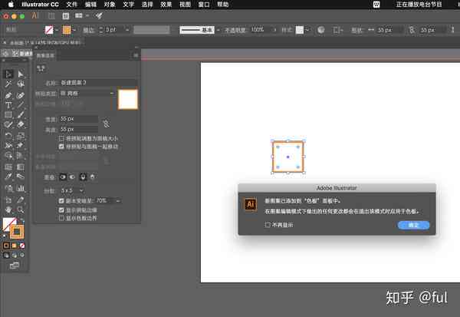The image size is (460, 317).
Task: Open the 效果 menu
Action: (x=166, y=5)
